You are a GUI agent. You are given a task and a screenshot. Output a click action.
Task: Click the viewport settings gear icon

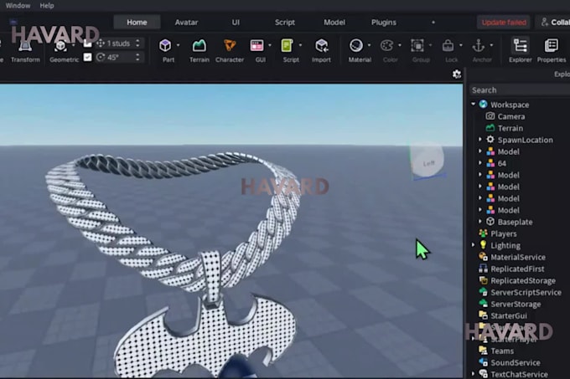pyautogui.click(x=457, y=74)
